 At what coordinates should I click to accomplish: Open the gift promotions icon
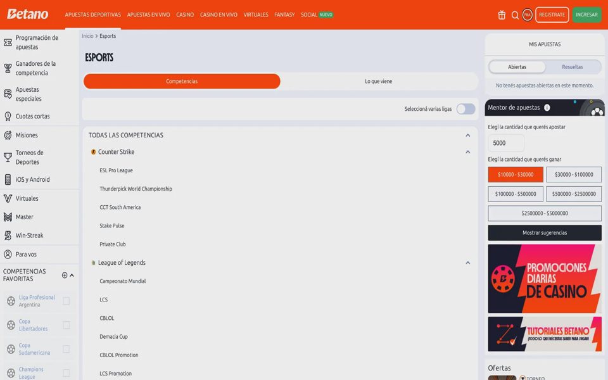pyautogui.click(x=502, y=15)
